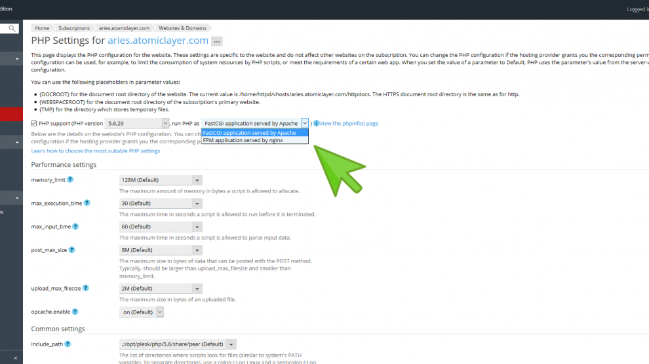This screenshot has width=649, height=364.
Task: Click the ellipsis button next to domain title
Action: [x=216, y=41]
